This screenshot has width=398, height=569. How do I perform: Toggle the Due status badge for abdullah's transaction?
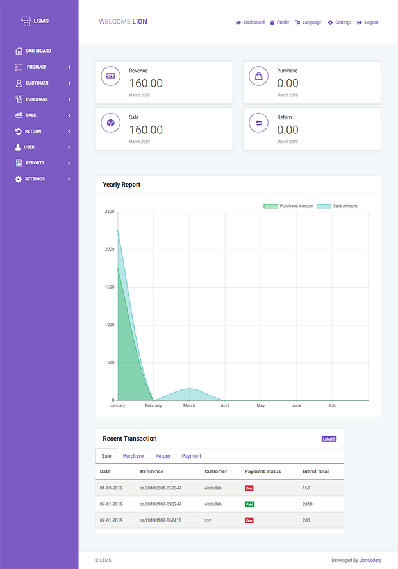click(x=250, y=488)
